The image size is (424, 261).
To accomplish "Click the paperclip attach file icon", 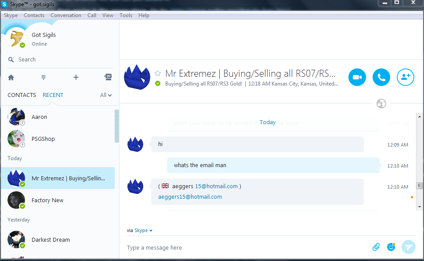I will [376, 247].
